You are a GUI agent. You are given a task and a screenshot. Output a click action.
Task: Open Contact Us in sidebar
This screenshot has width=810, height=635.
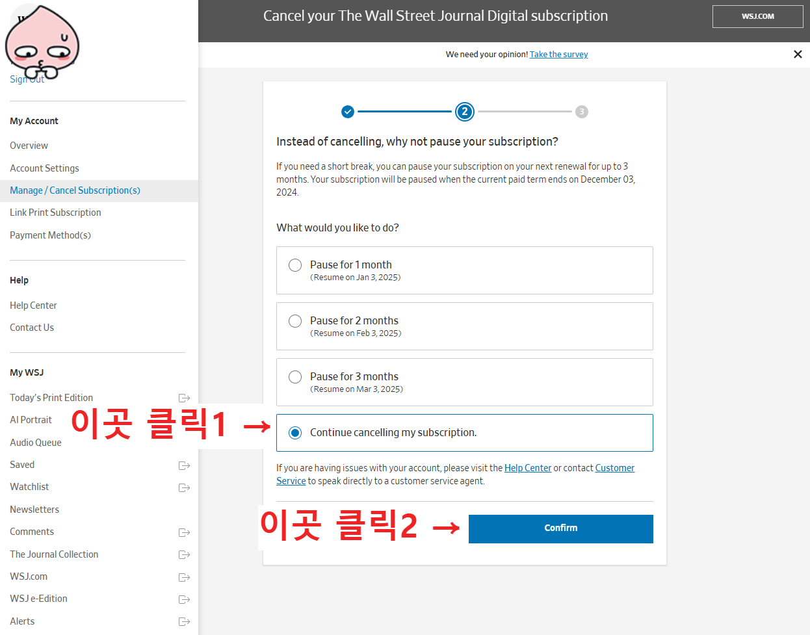click(x=32, y=328)
